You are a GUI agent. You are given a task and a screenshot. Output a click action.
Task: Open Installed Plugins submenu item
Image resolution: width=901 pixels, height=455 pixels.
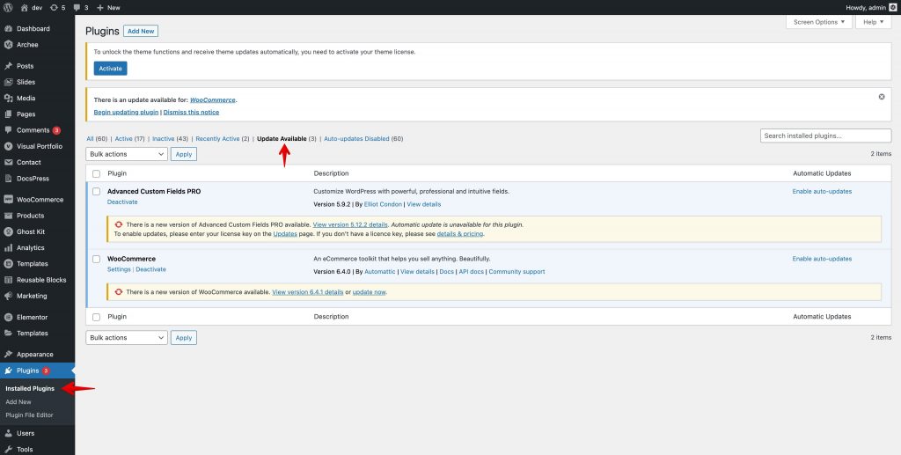pyautogui.click(x=30, y=389)
